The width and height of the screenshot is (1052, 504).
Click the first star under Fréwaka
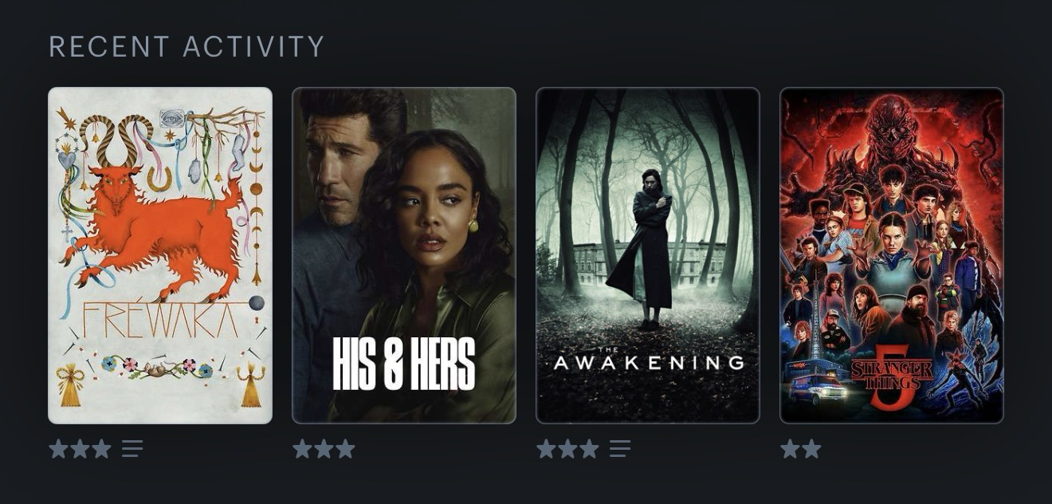tap(58, 449)
